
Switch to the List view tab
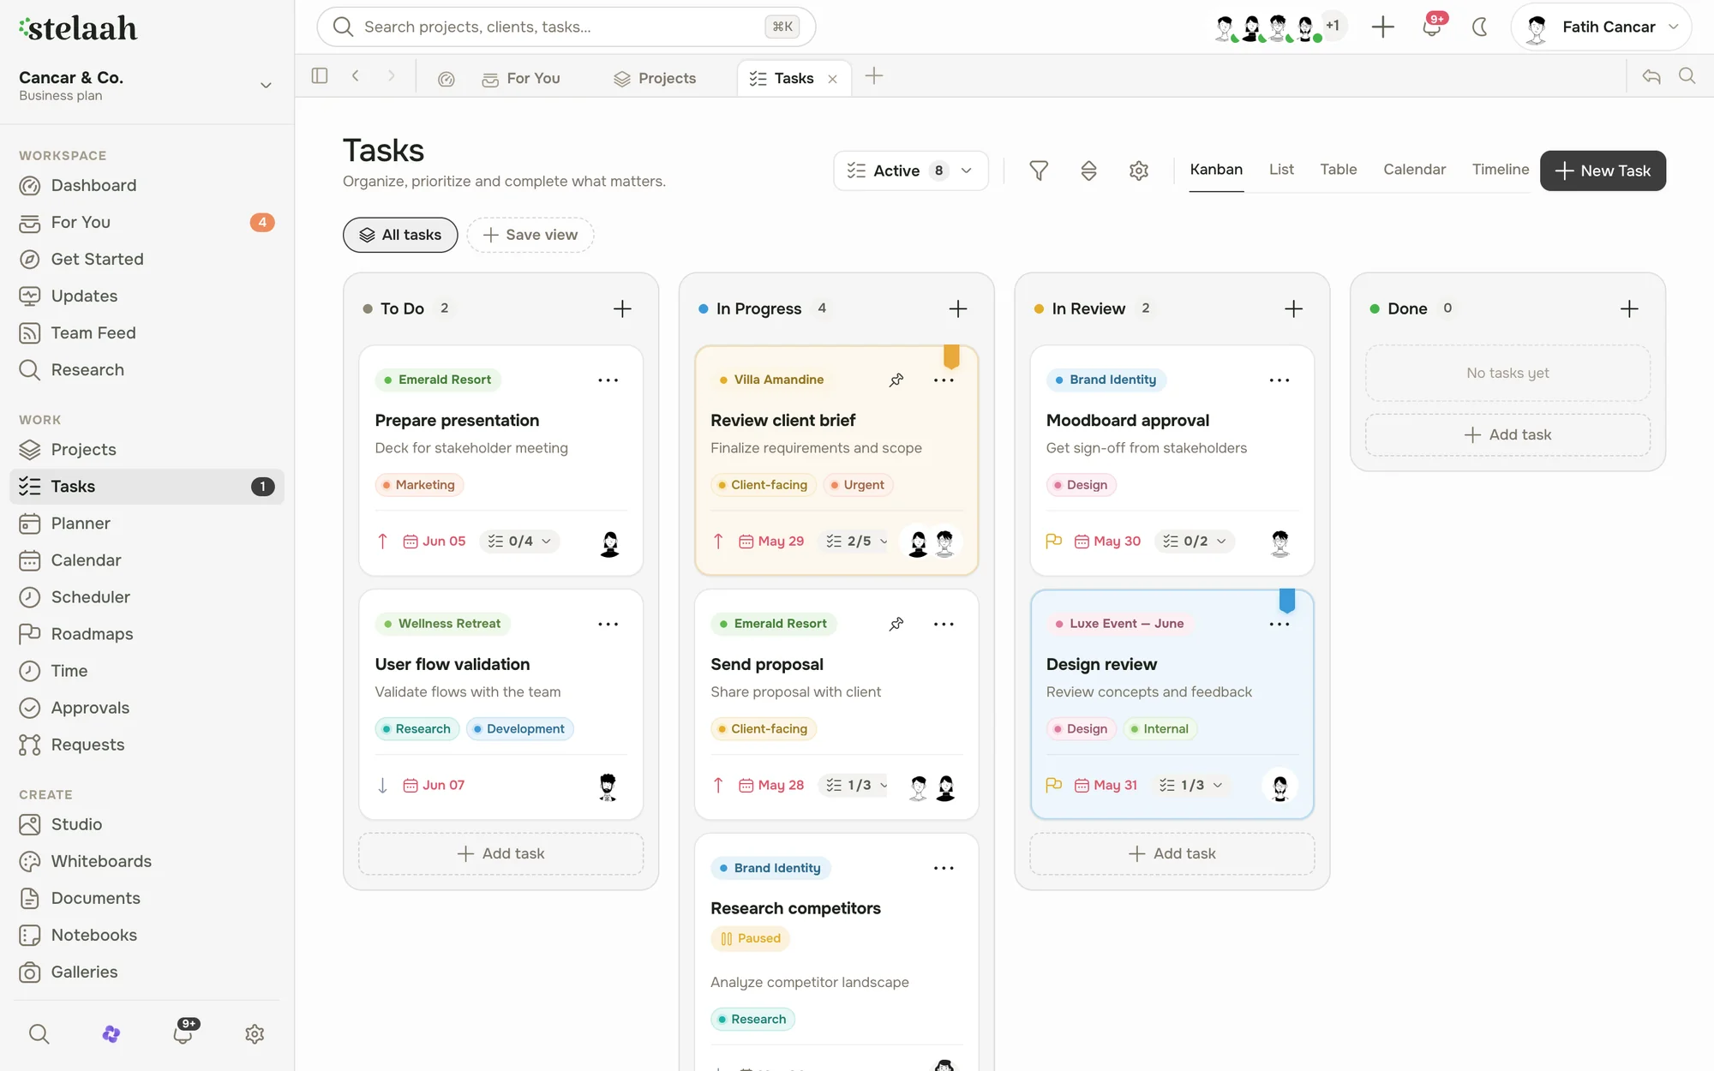tap(1281, 170)
